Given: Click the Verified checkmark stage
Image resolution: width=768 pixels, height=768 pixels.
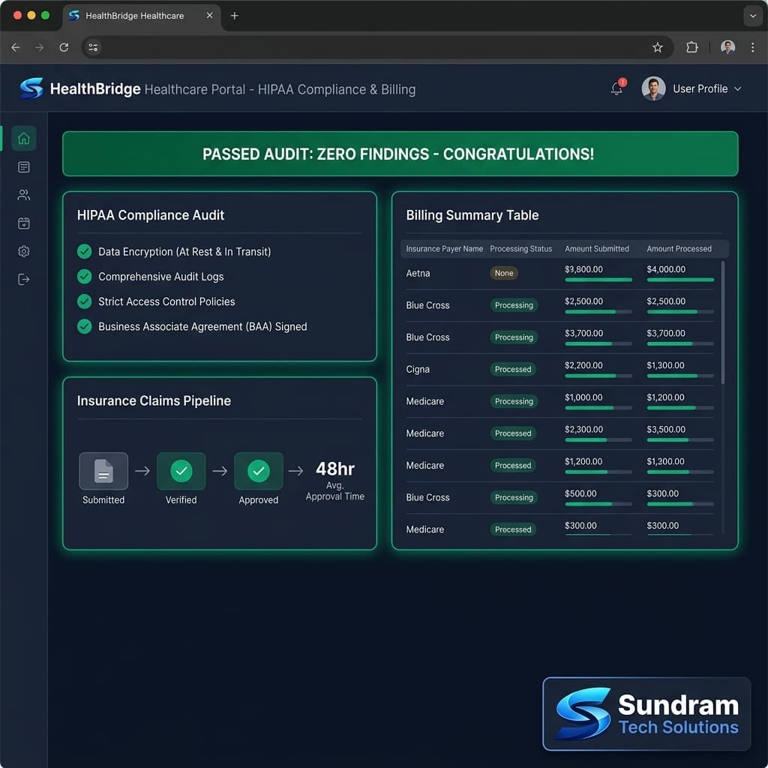Looking at the screenshot, I should pyautogui.click(x=181, y=471).
